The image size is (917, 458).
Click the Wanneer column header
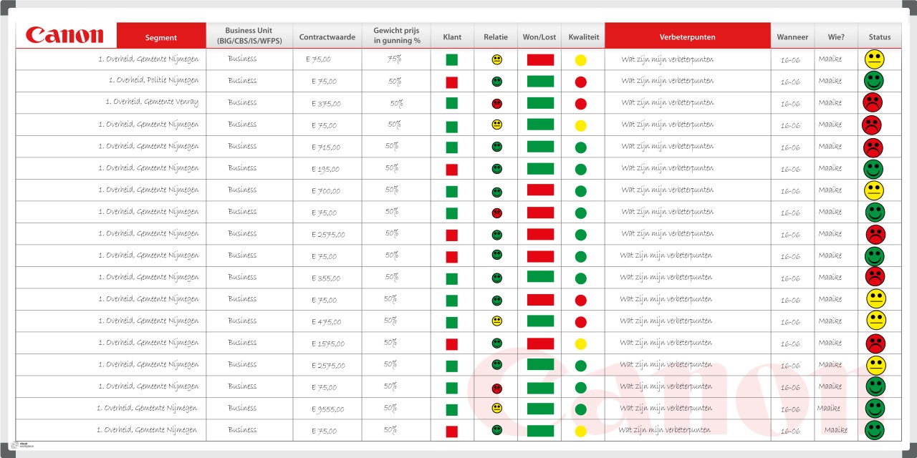click(x=792, y=37)
